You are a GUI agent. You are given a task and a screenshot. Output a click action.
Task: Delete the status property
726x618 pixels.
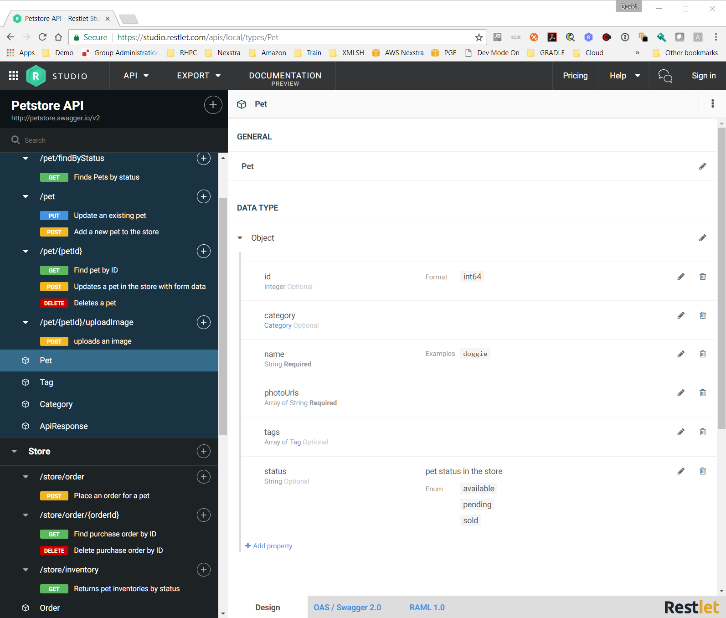[x=703, y=471]
